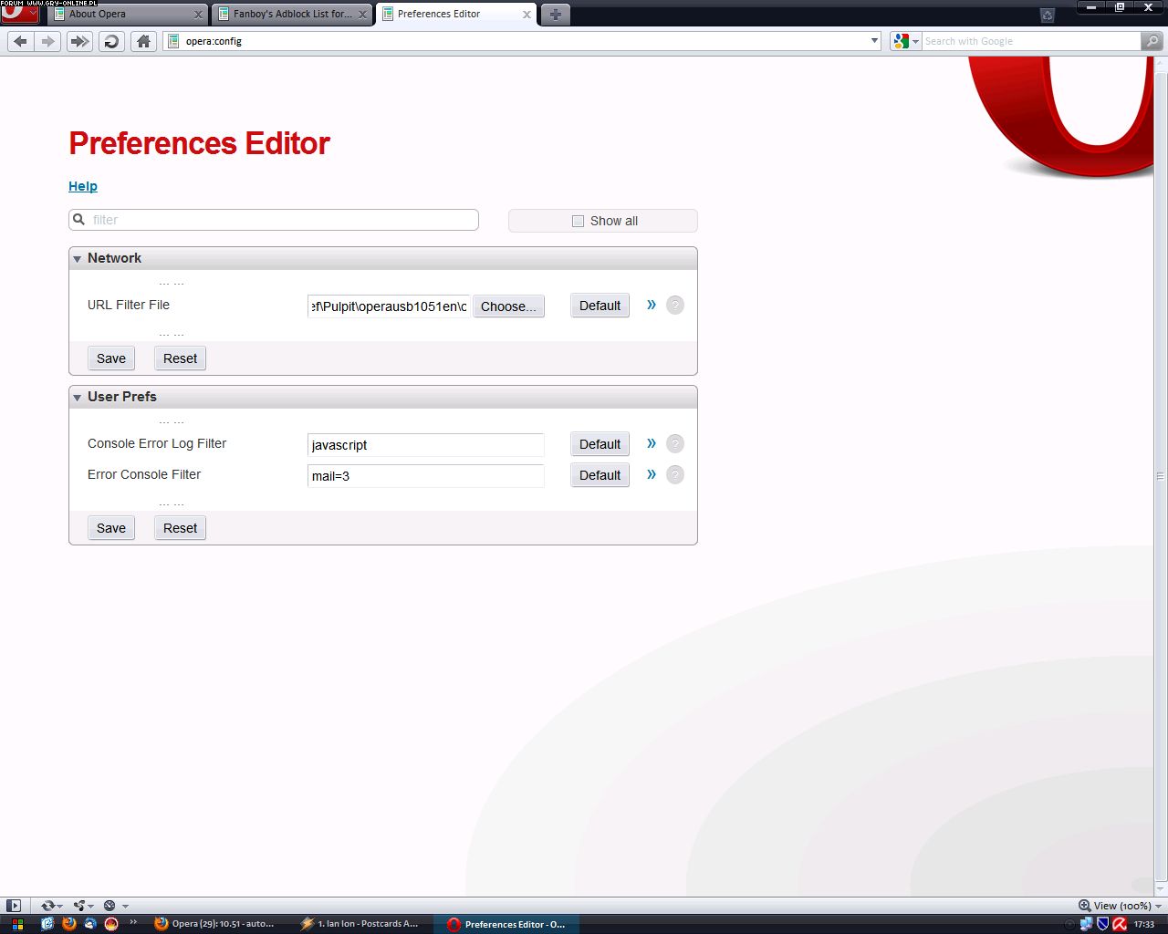Click the page vertical scrollbar

[1161, 475]
